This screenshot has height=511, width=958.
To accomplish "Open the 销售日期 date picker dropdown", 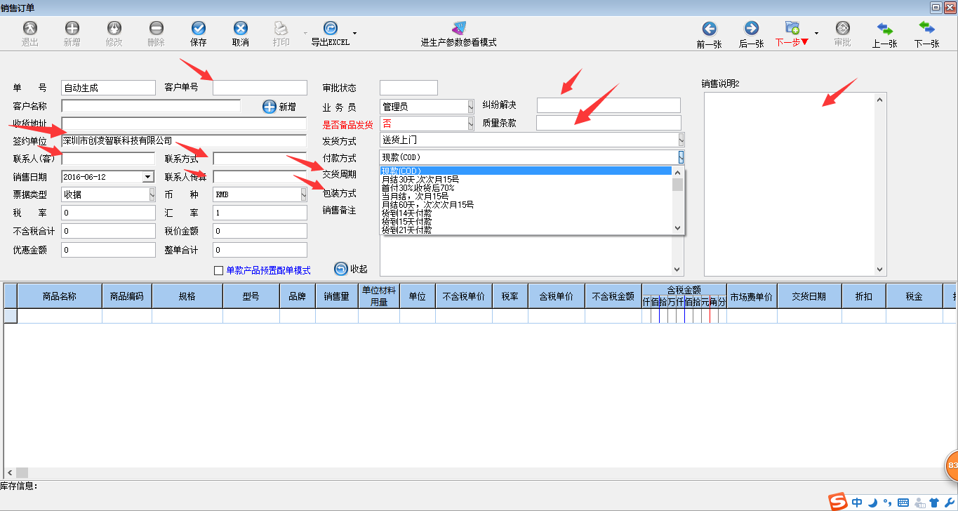I will click(148, 177).
